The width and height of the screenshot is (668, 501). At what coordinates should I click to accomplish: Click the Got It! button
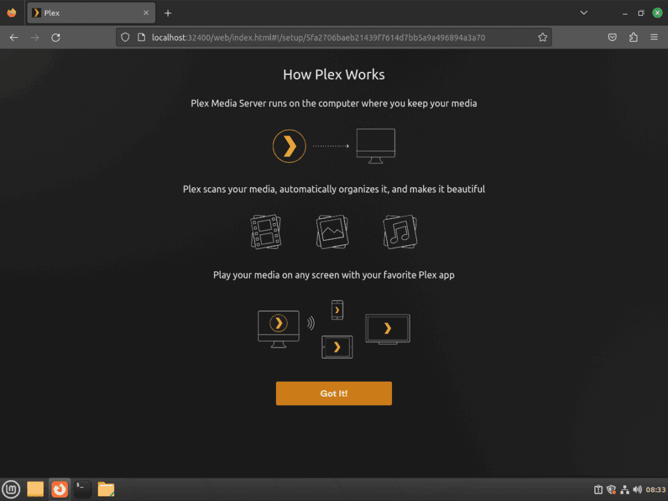333,393
